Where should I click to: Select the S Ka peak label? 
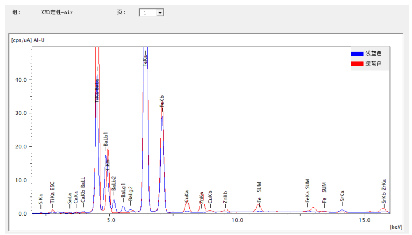[x=40, y=200]
